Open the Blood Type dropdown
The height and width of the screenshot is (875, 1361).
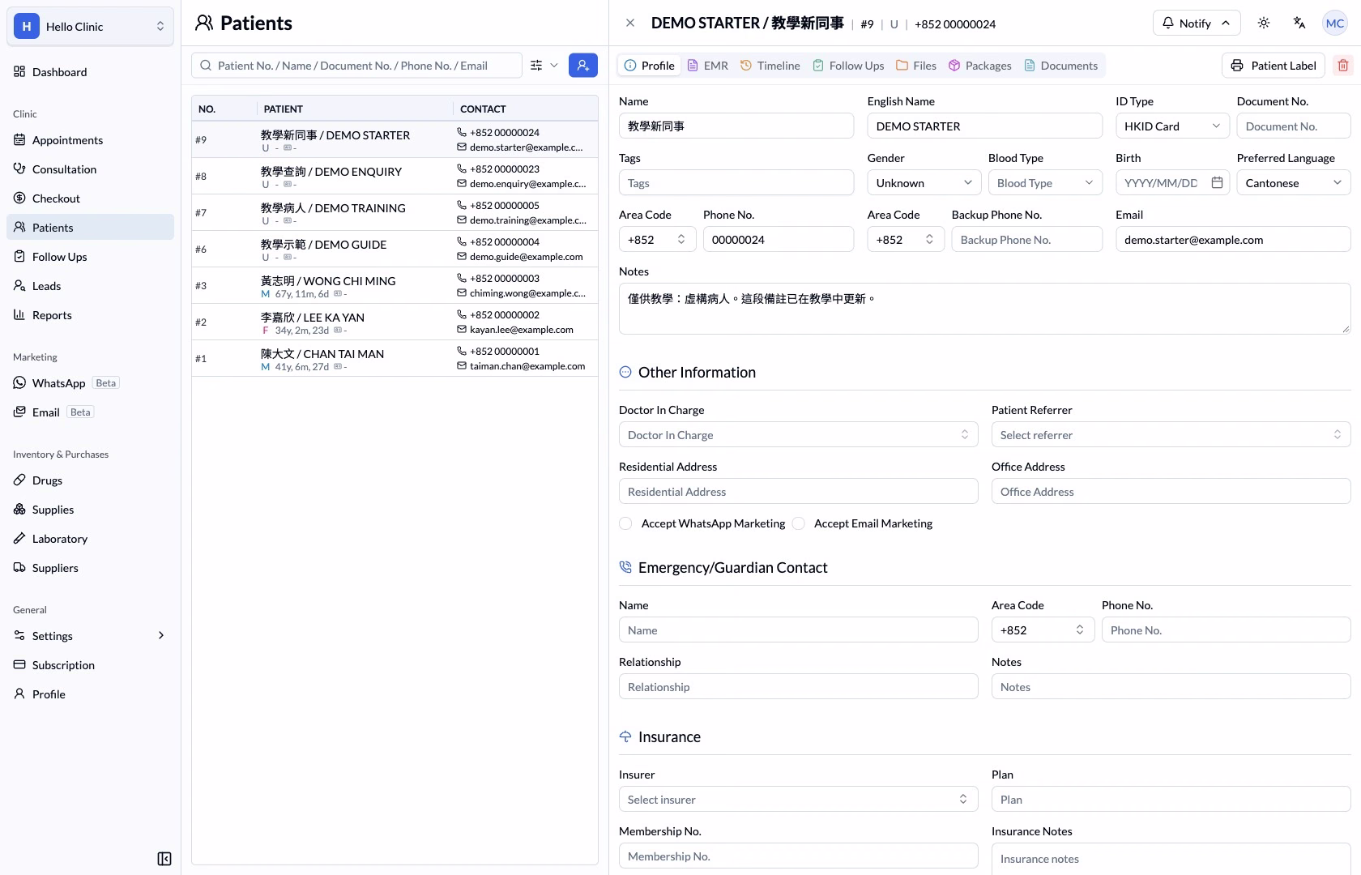pos(1045,183)
